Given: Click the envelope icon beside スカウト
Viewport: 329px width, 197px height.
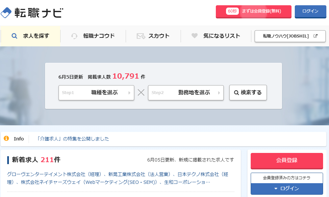Looking at the screenshot, I should pyautogui.click(x=141, y=36).
